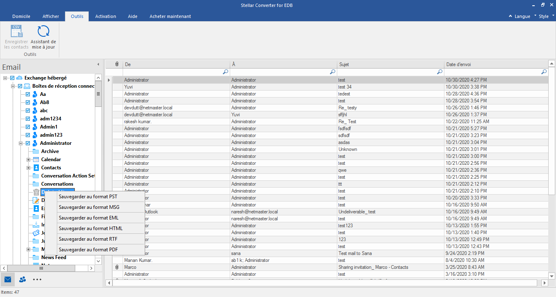This screenshot has height=297, width=556.
Task: Click the user icon for Admin1
Action: (x=35, y=127)
